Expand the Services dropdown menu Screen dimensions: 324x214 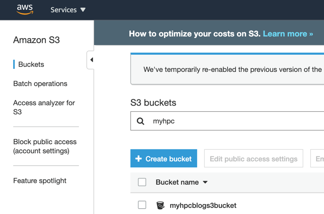(x=68, y=10)
